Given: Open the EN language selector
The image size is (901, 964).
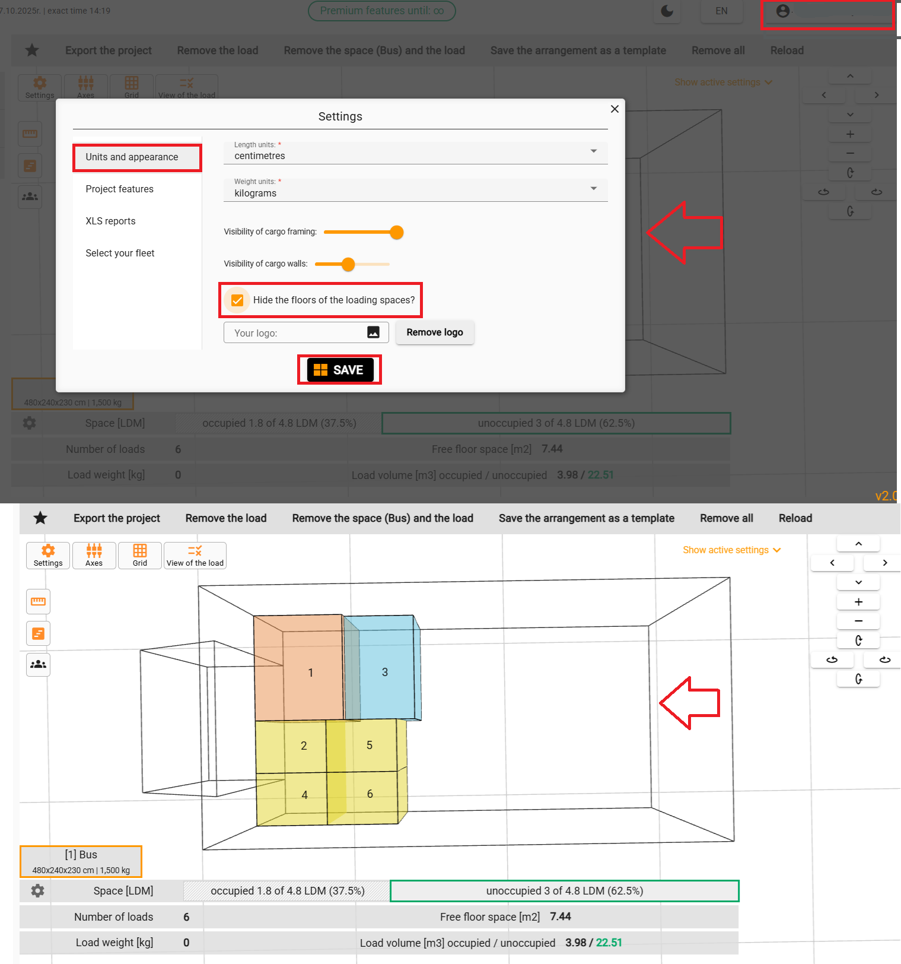Looking at the screenshot, I should pos(721,11).
